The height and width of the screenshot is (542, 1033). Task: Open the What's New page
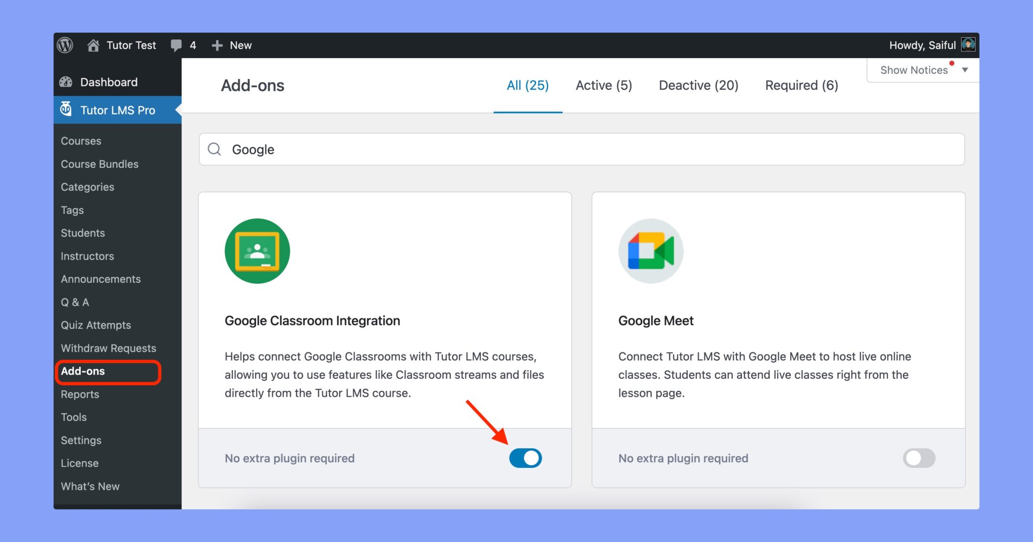[90, 486]
